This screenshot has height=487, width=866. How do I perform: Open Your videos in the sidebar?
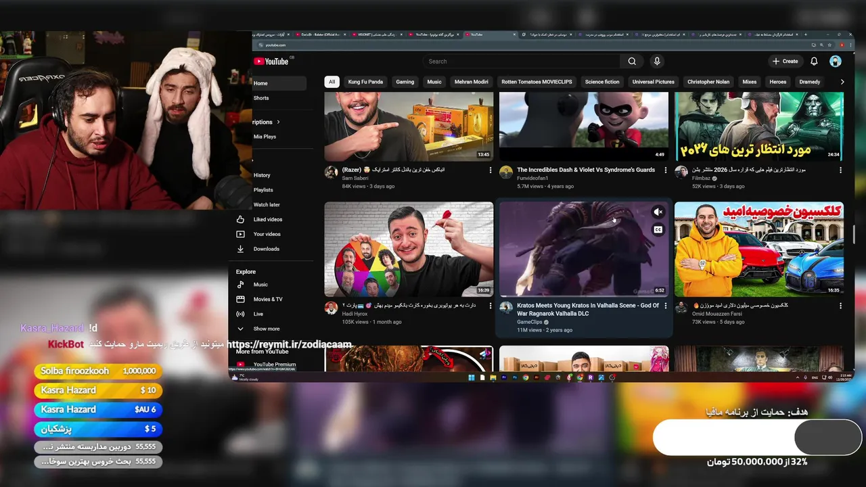[x=268, y=235]
